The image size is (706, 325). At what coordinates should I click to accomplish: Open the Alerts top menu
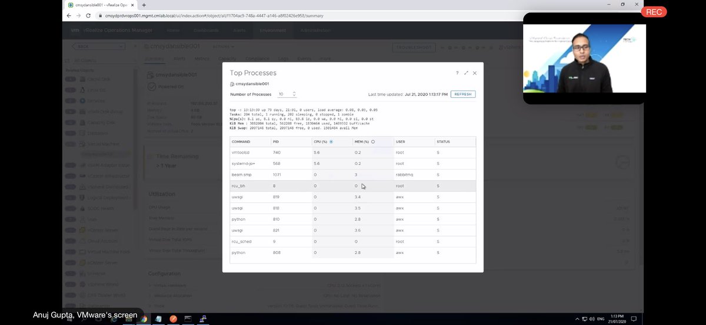point(239,30)
